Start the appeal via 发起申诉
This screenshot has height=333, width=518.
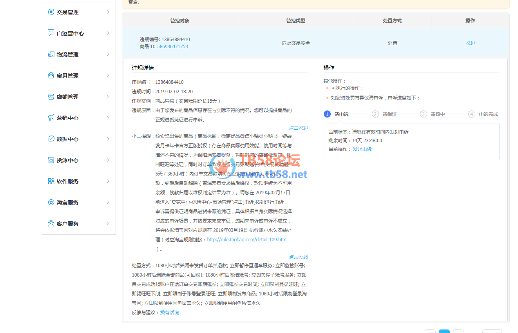(x=362, y=149)
